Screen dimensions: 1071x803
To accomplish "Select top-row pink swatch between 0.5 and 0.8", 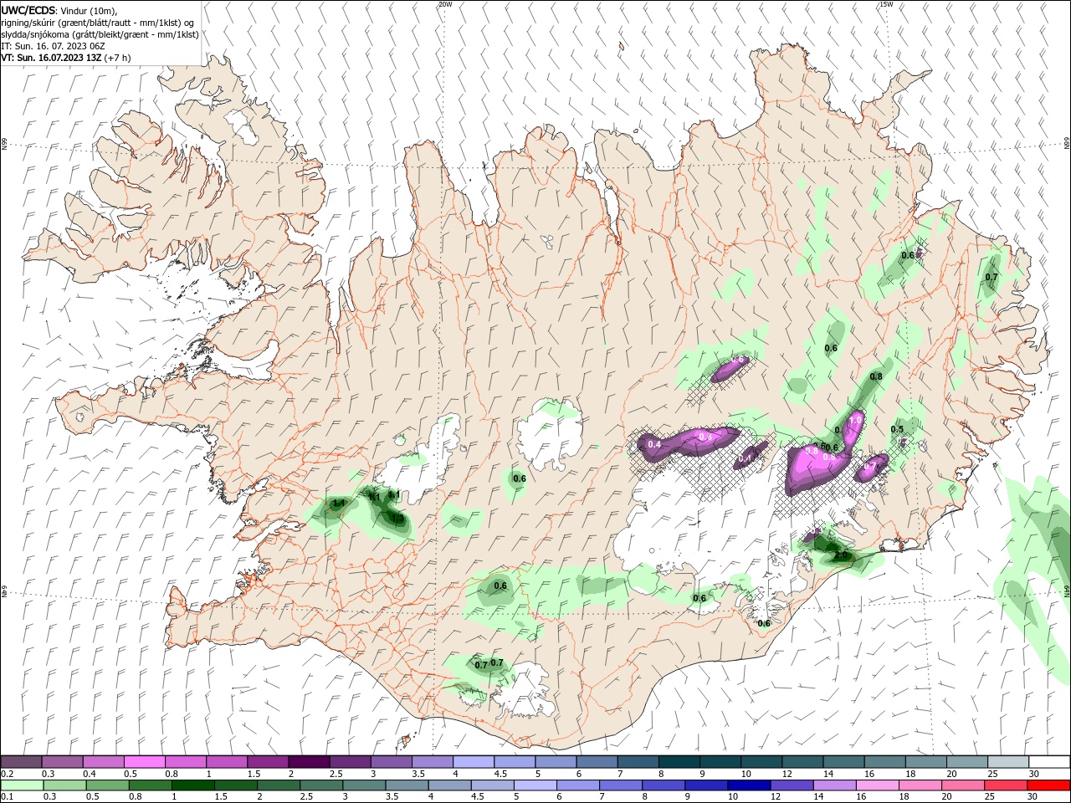I will coord(145,762).
